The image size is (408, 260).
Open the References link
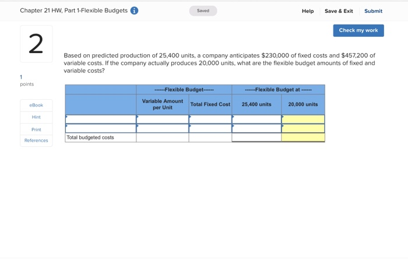point(36,140)
